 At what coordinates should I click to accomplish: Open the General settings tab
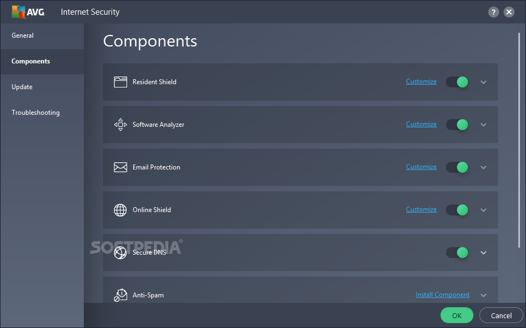[42, 36]
